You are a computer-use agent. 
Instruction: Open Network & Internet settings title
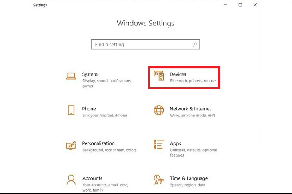point(190,109)
